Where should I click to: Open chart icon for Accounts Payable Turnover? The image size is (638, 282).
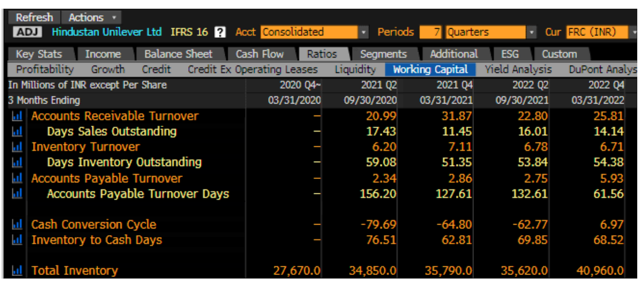coord(17,178)
